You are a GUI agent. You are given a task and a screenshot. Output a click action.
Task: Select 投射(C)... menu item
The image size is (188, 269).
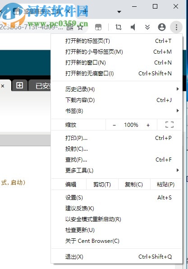pos(116,149)
